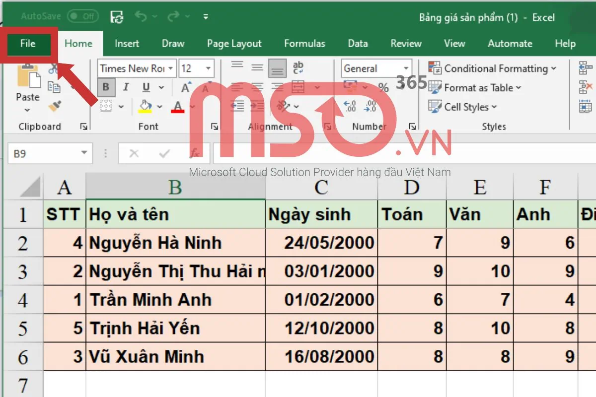Screen dimensions: 596x397
Task: Click the Paste clipboard icon
Action: coord(28,77)
